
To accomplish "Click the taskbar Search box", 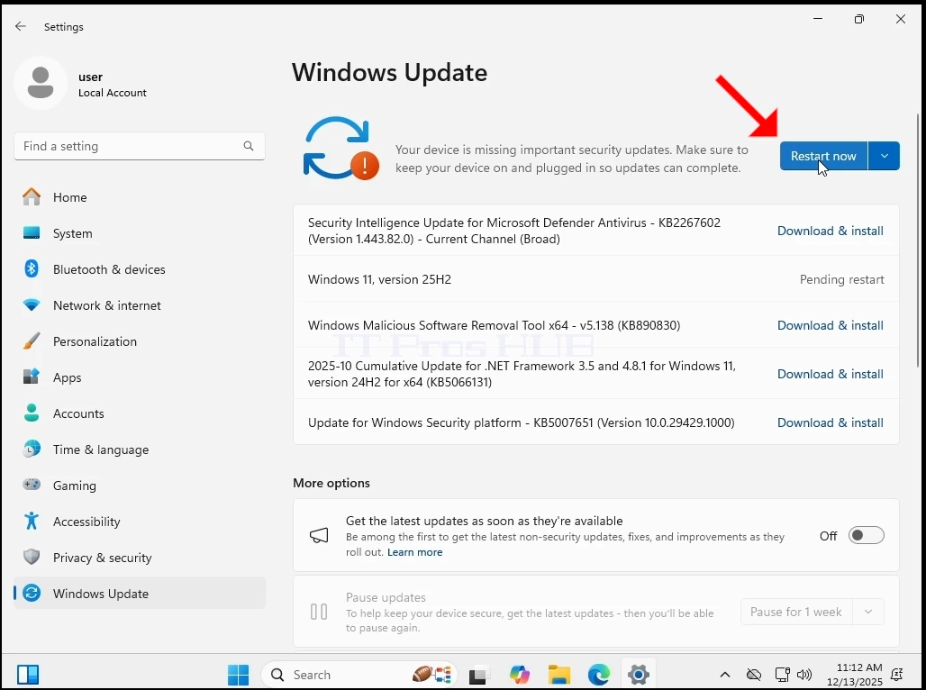I will pos(359,674).
